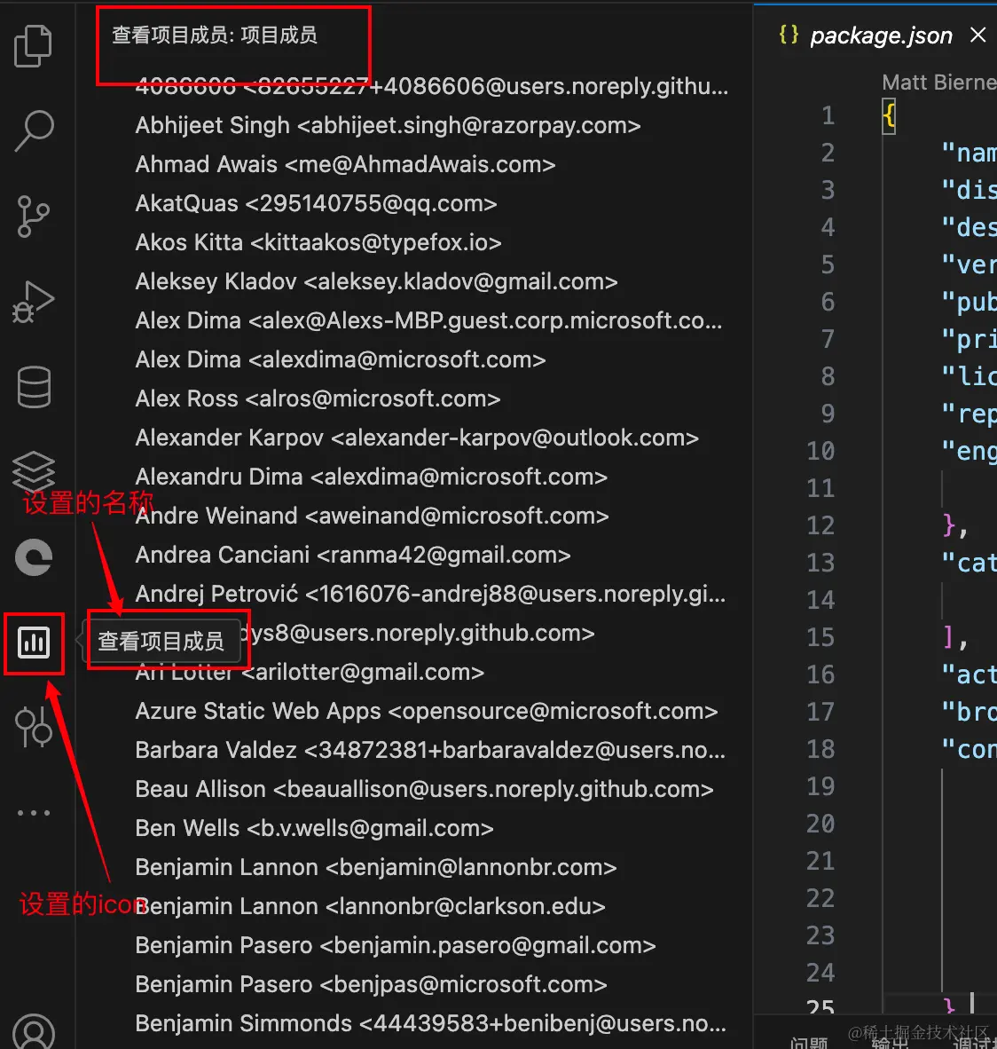997x1049 pixels.
Task: Show additional views ellipsis icon
Action: (x=34, y=813)
